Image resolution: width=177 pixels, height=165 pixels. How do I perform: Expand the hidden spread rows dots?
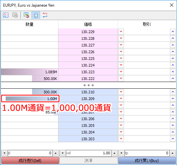pos(88,85)
